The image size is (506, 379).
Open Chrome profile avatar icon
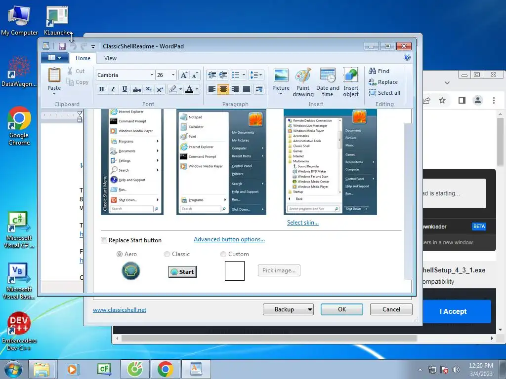click(478, 100)
